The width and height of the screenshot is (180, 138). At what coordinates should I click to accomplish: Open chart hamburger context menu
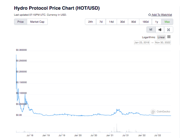pos(169,37)
